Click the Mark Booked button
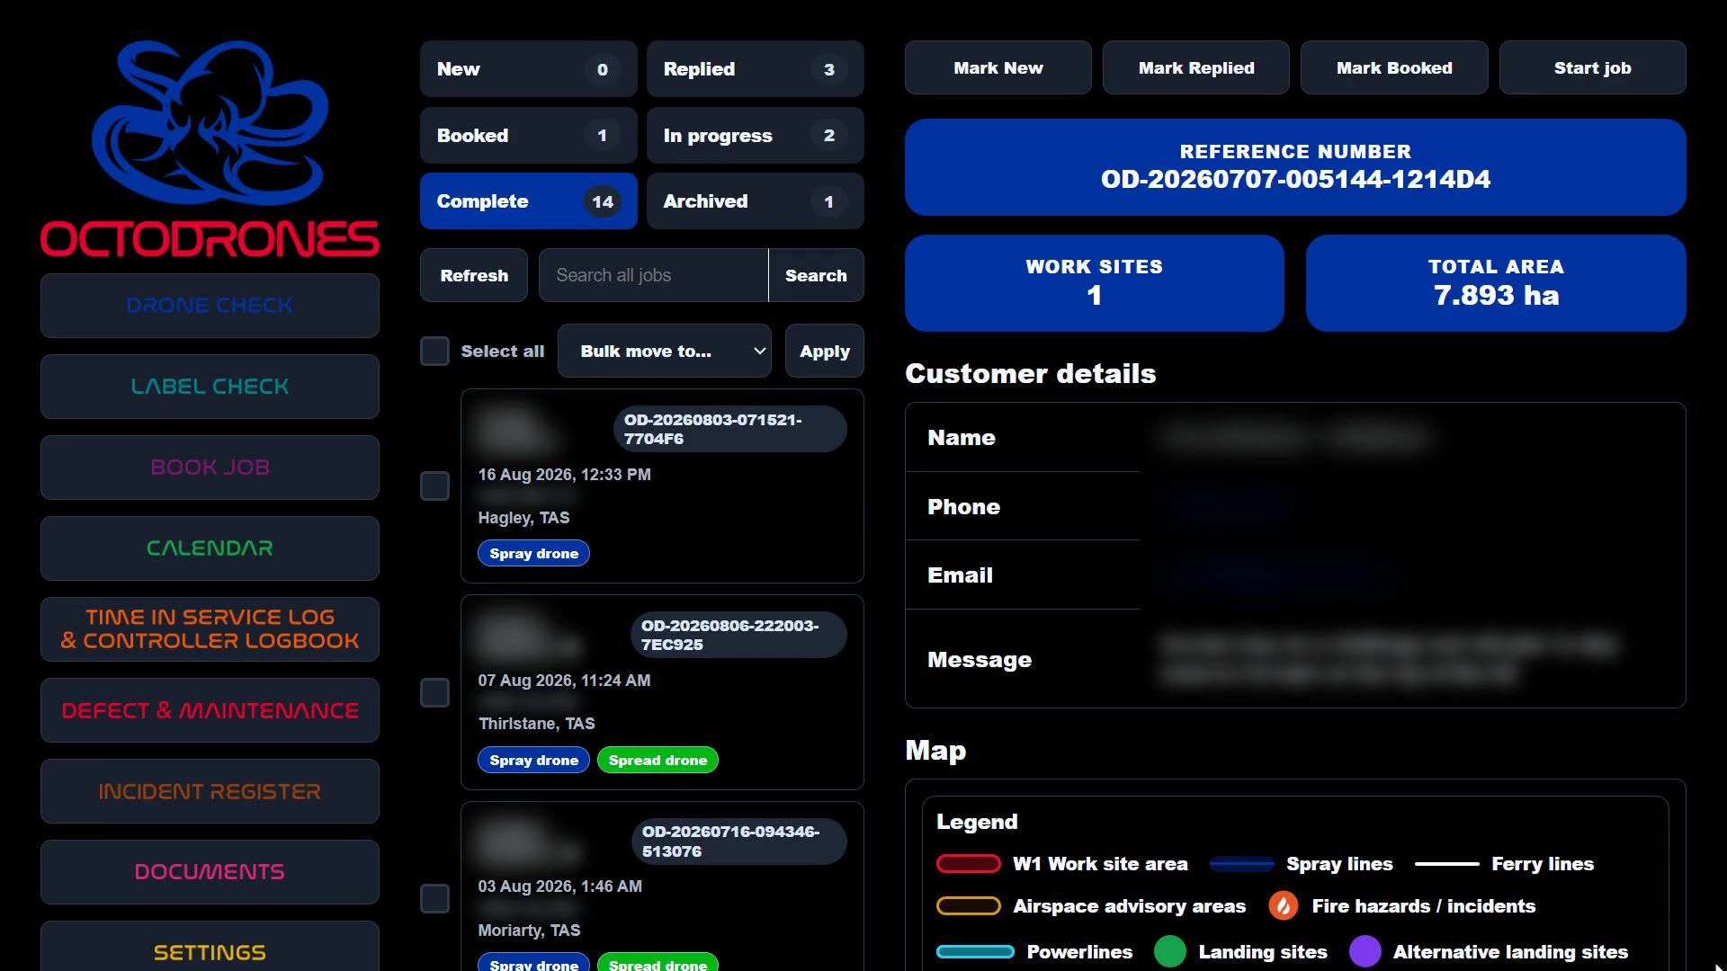The height and width of the screenshot is (971, 1727). 1393,67
